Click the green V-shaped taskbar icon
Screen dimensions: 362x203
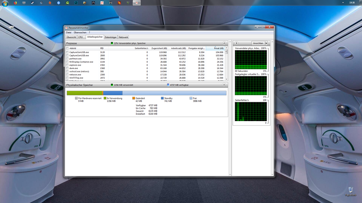point(128,3)
